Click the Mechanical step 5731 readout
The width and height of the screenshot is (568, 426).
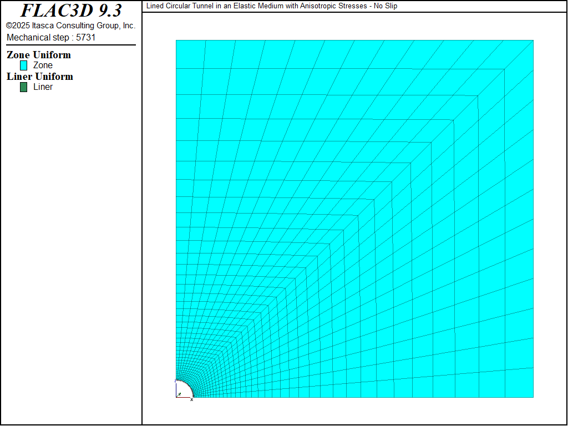click(51, 37)
